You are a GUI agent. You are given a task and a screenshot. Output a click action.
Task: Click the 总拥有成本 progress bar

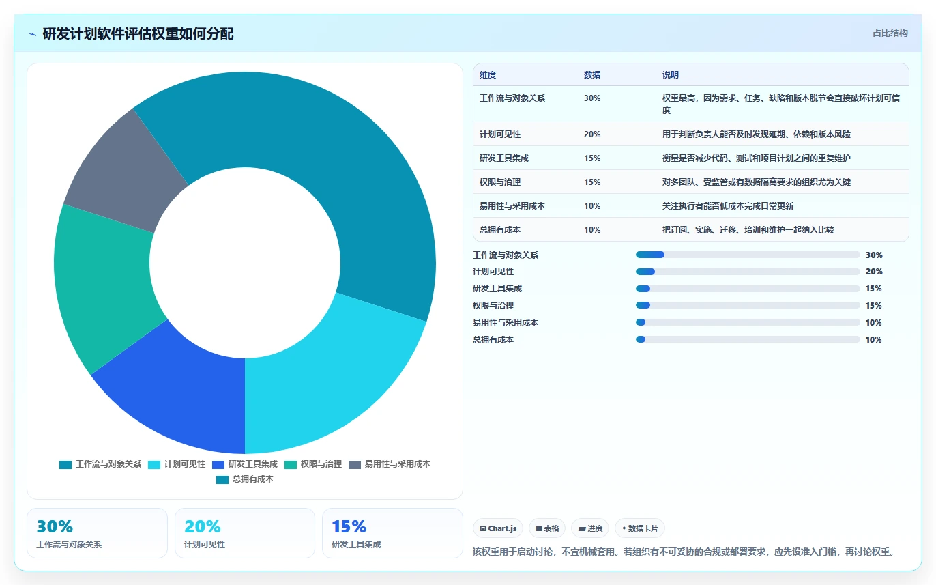point(748,339)
